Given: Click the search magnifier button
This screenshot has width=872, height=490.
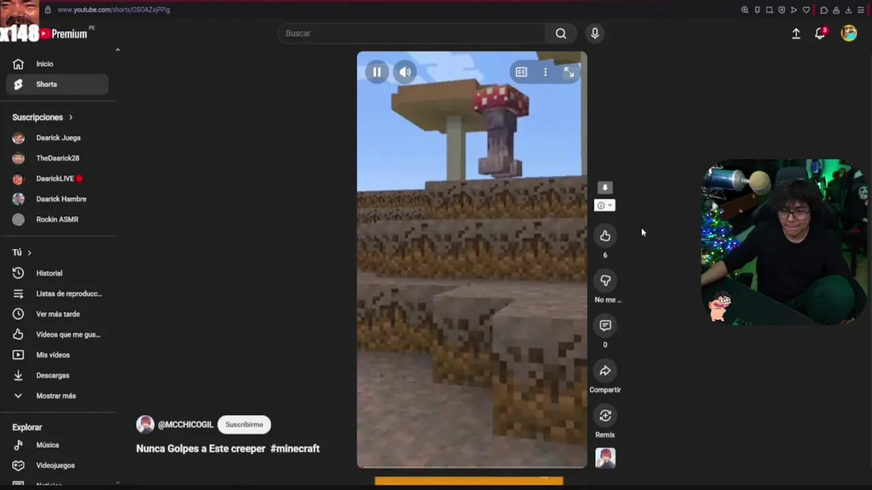Looking at the screenshot, I should pos(561,33).
